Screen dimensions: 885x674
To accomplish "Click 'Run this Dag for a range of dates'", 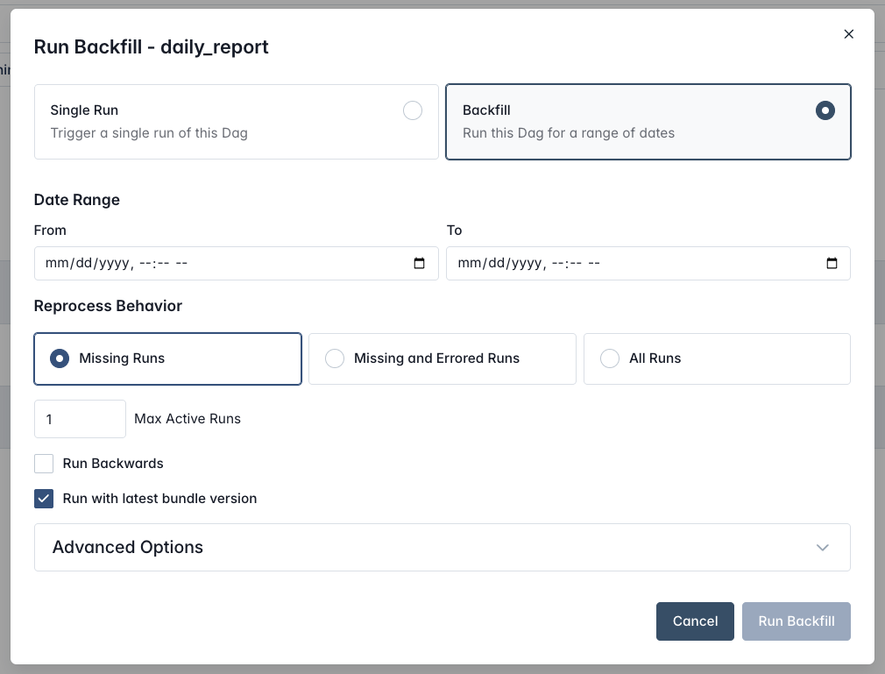I will [x=569, y=133].
